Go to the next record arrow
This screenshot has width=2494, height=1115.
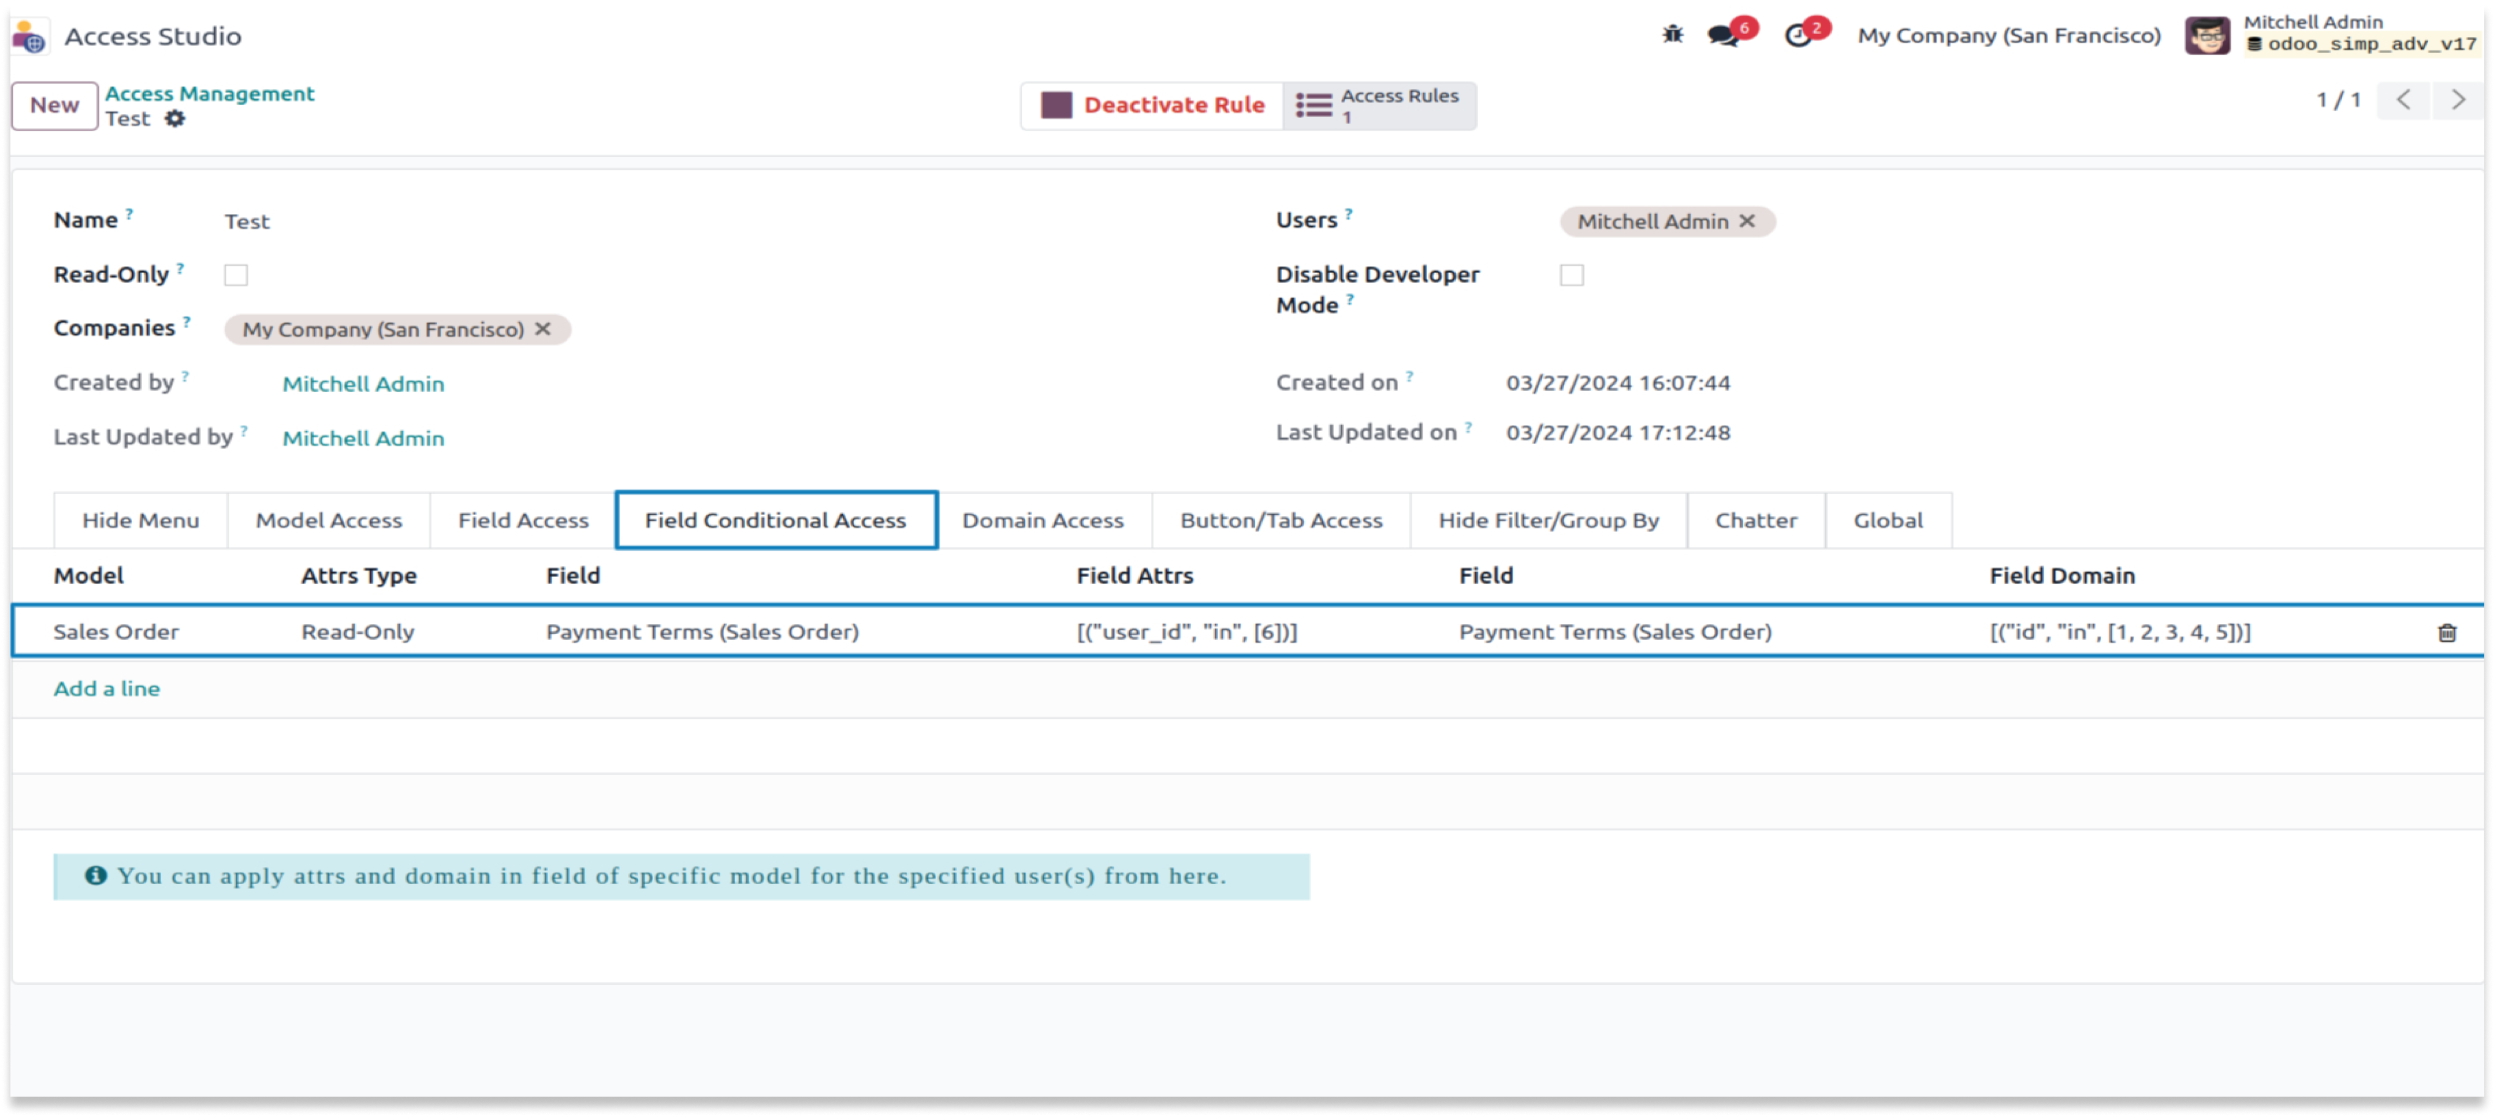coord(2458,100)
